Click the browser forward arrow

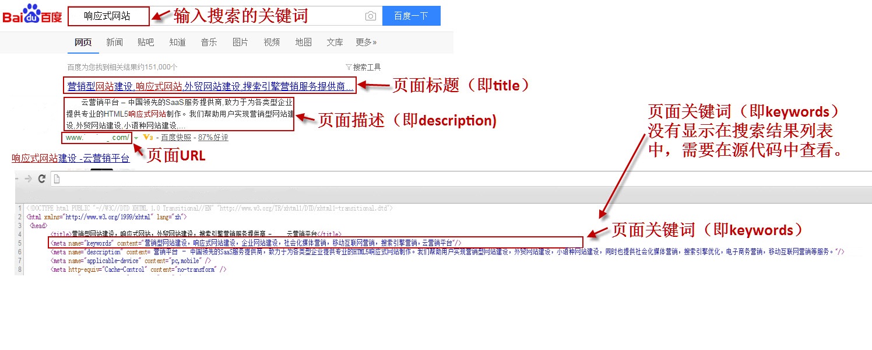pos(27,179)
